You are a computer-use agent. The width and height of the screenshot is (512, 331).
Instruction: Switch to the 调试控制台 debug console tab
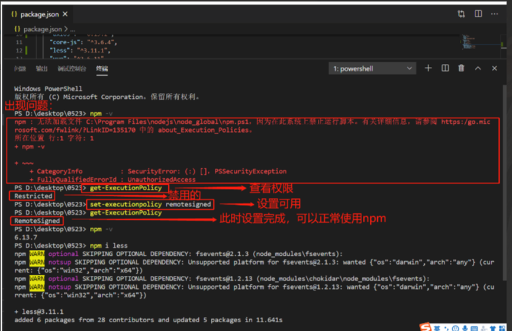72,68
